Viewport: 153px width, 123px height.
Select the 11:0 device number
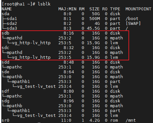66,120
